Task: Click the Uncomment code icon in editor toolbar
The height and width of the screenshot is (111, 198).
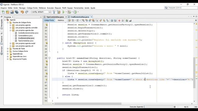Action: pos(130,20)
